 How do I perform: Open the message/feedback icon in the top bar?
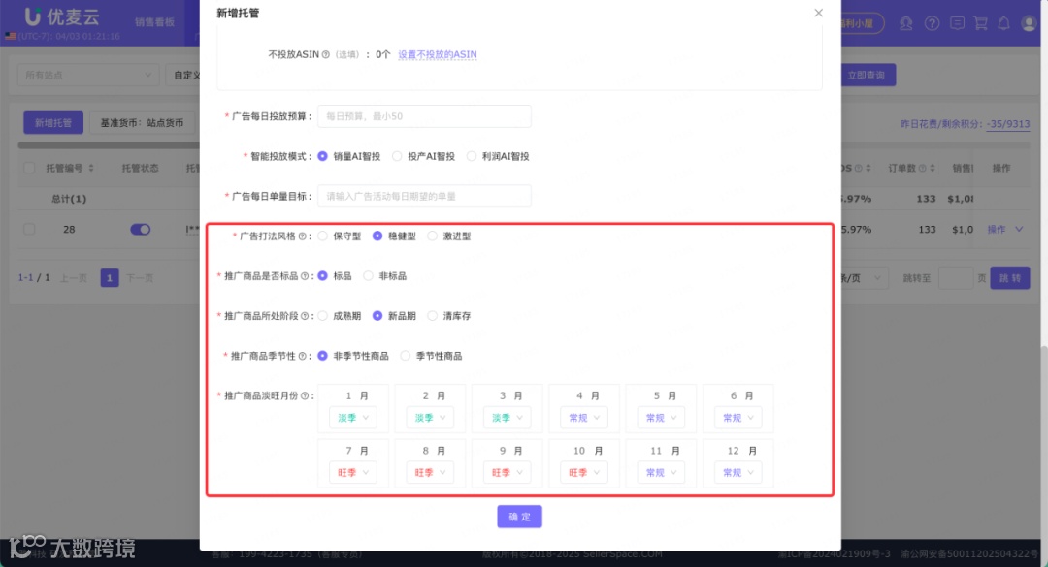click(959, 23)
